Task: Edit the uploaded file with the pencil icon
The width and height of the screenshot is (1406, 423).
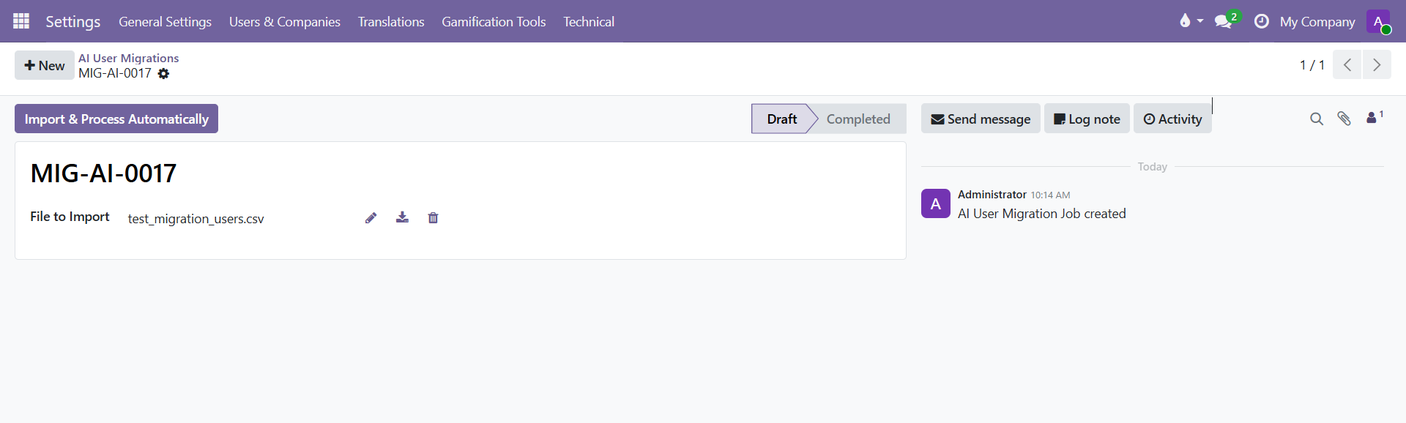Action: 371,218
